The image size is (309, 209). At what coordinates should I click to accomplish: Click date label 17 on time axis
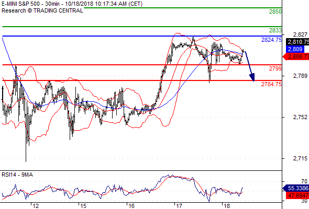179,206
